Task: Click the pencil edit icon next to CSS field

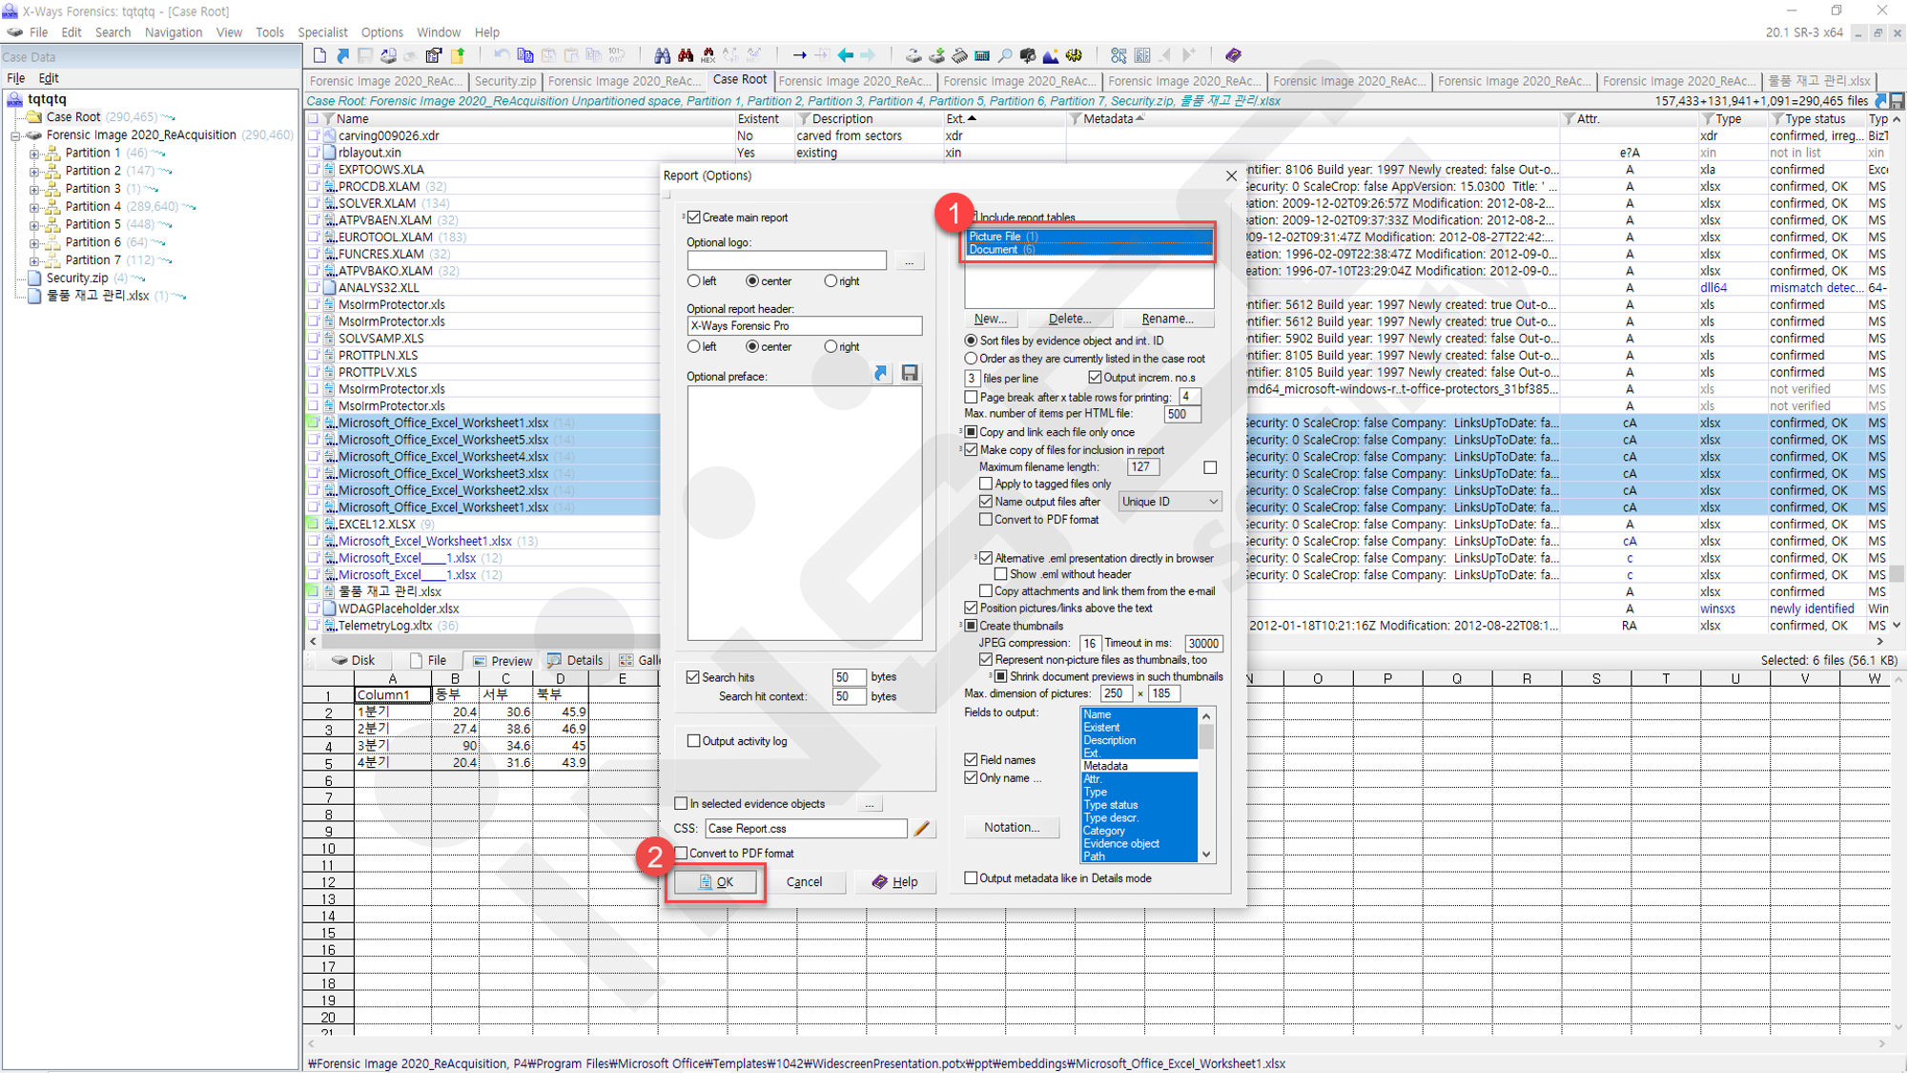Action: [x=921, y=829]
